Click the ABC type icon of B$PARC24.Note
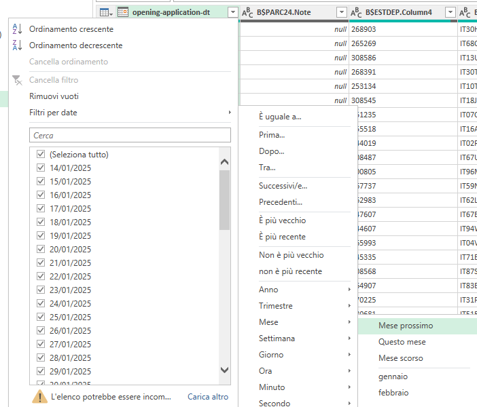 [247, 12]
